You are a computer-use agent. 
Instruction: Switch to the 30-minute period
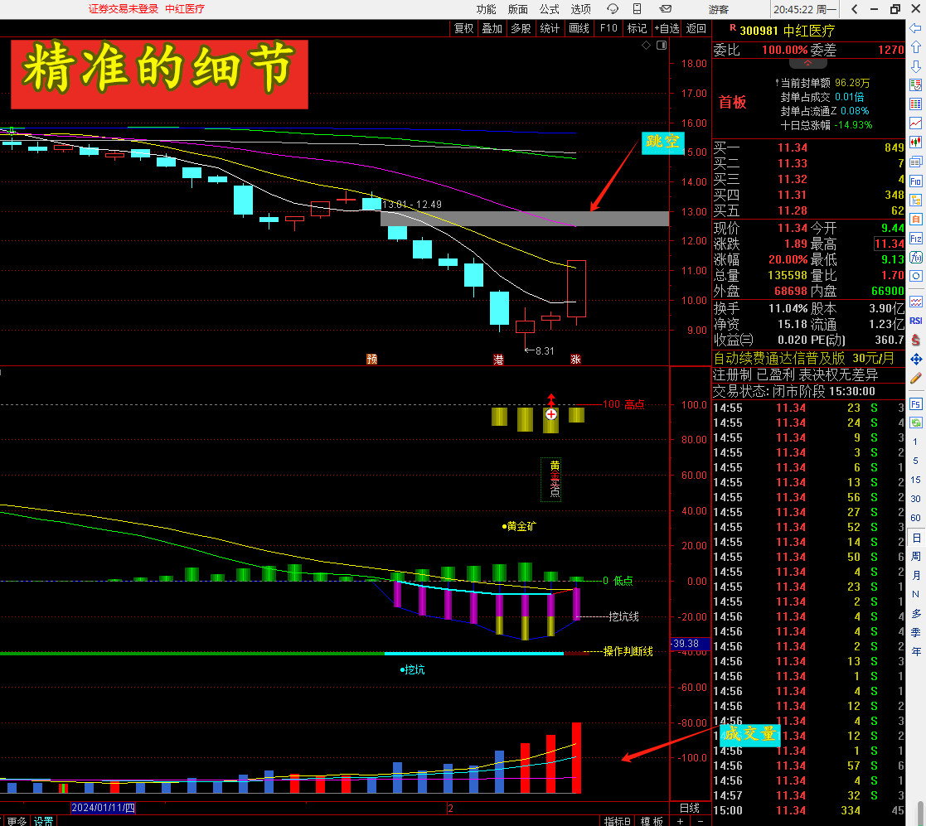tap(915, 499)
